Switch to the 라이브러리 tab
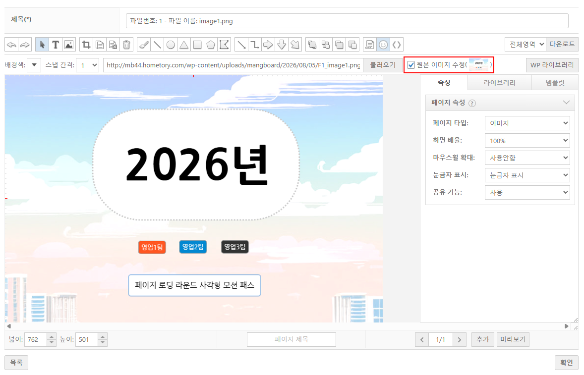 coord(499,83)
